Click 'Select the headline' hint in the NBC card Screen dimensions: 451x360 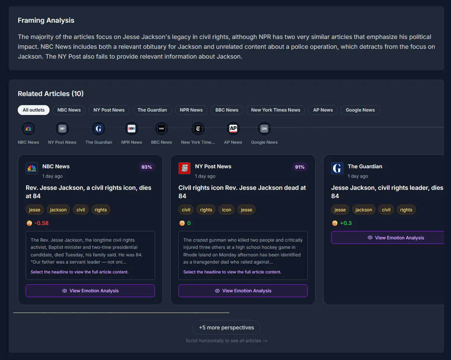click(x=79, y=272)
